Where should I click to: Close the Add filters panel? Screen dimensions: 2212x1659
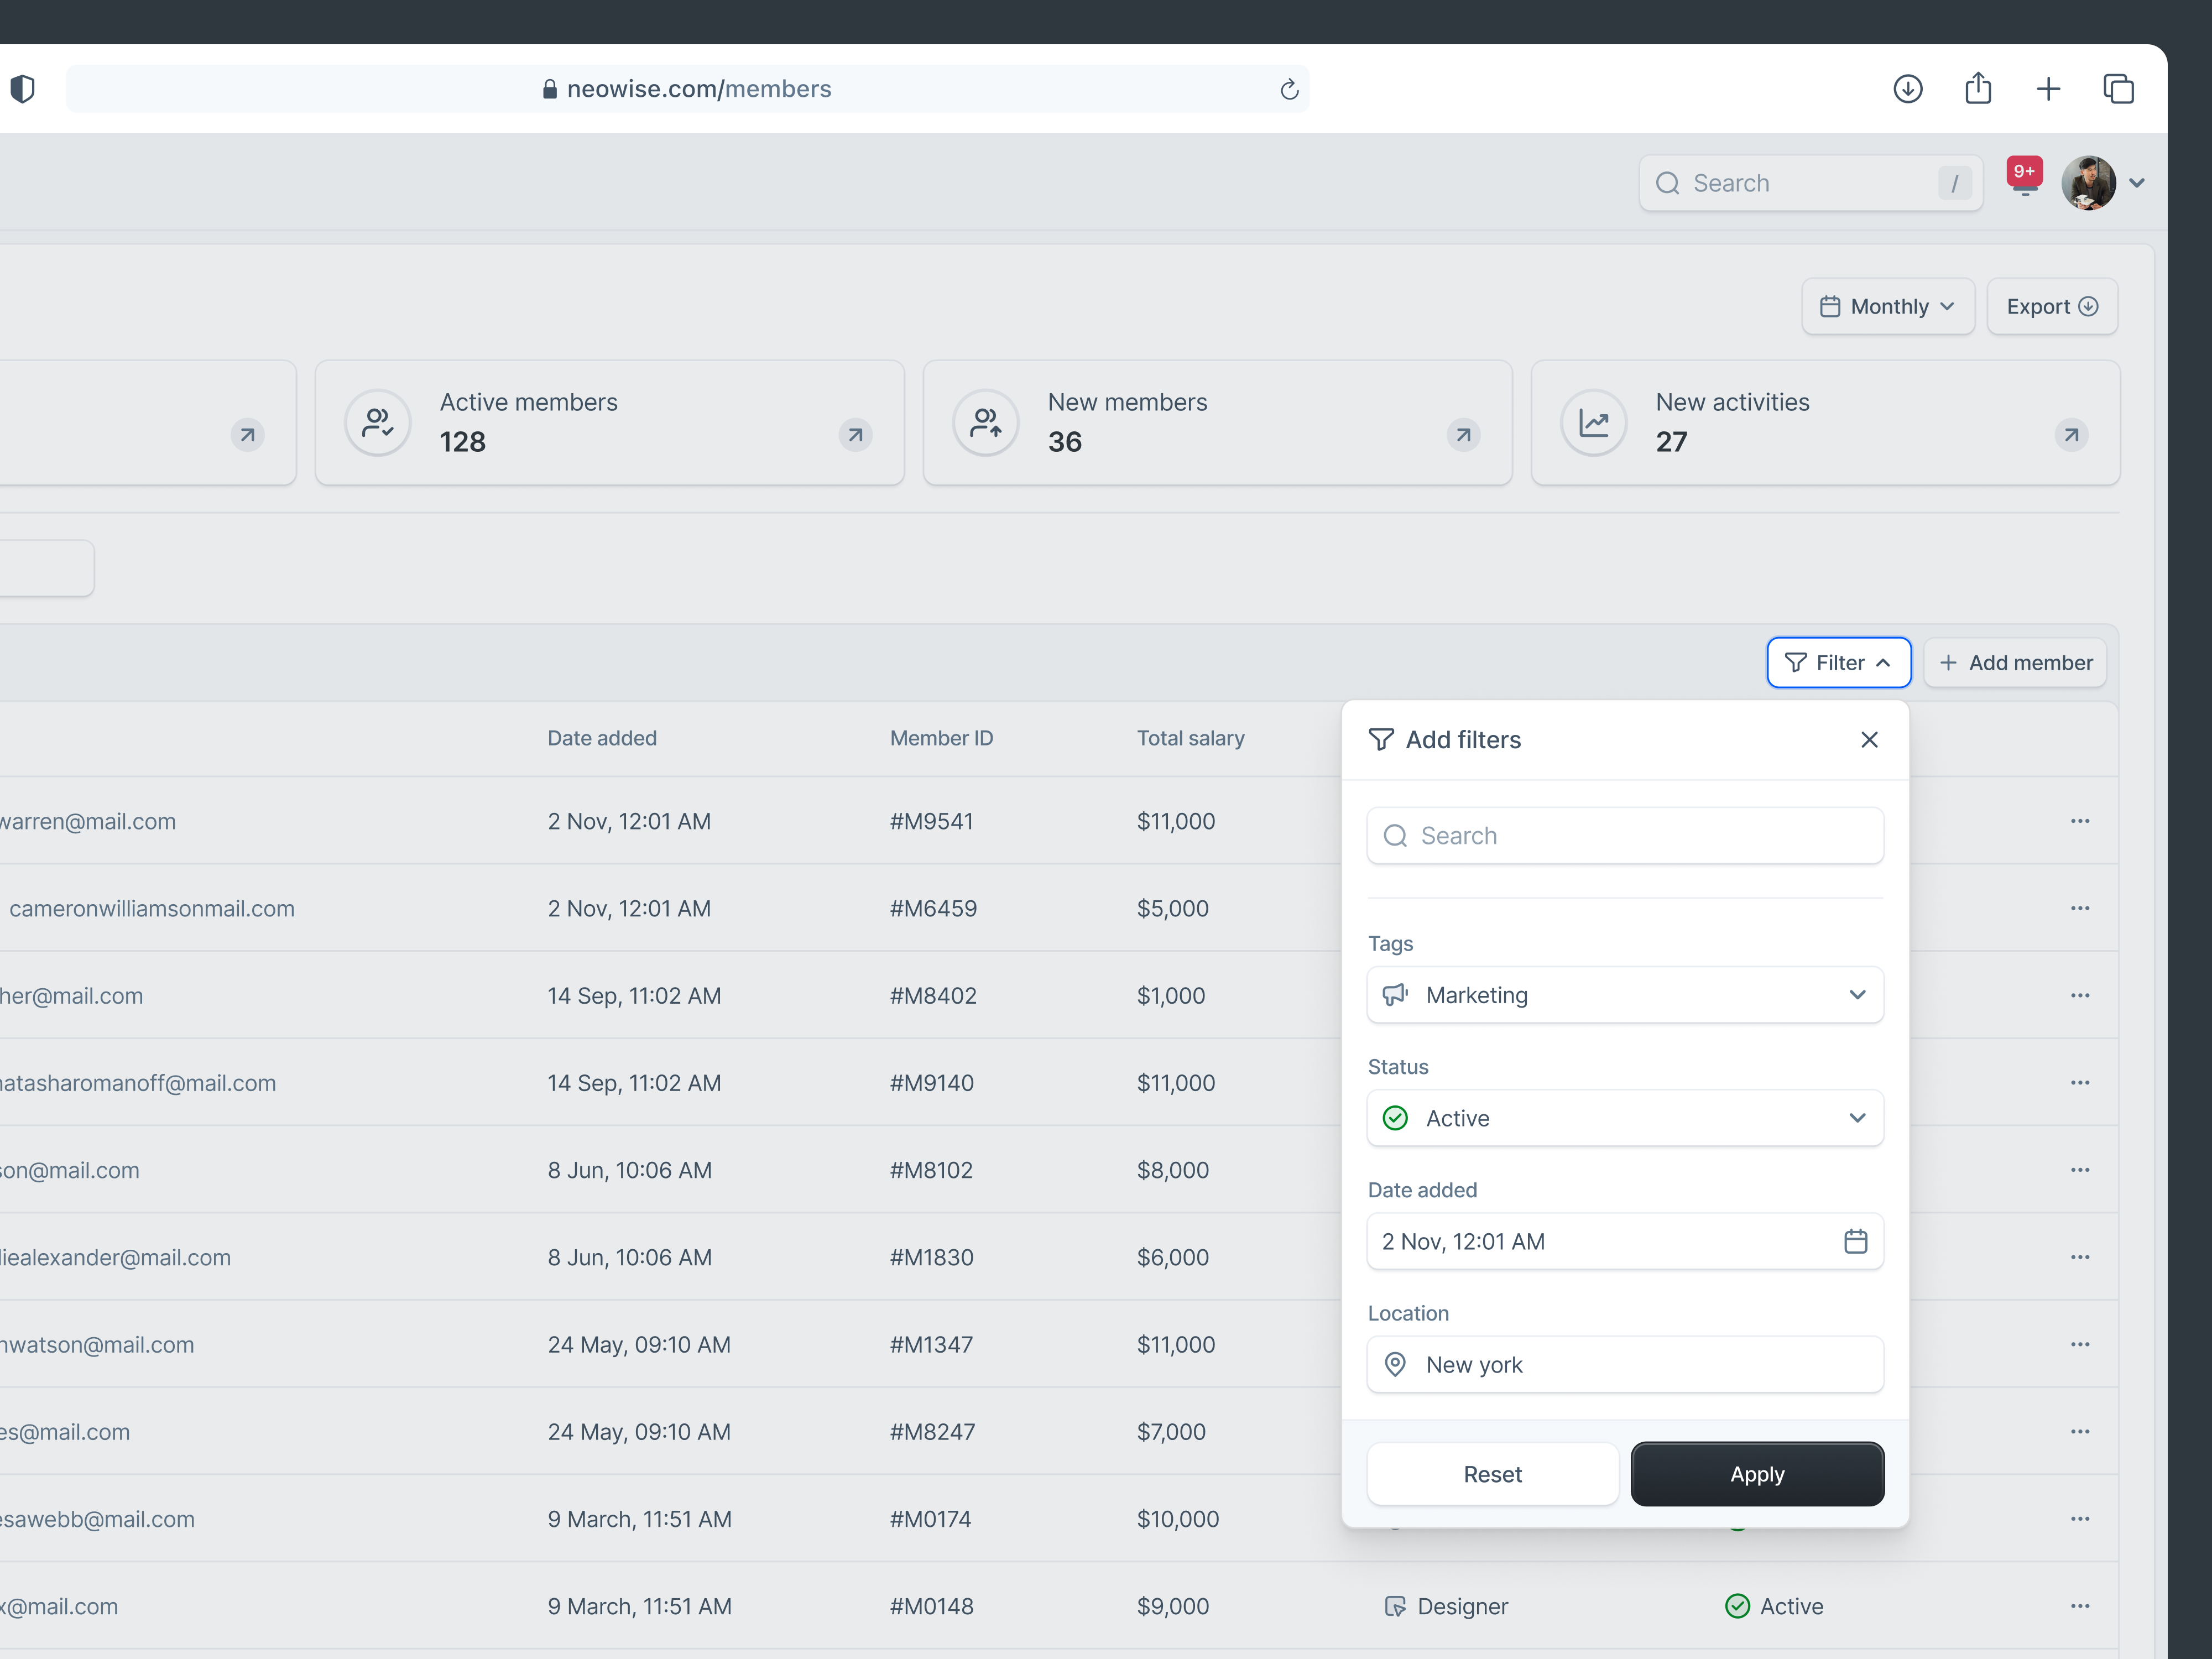1869,739
